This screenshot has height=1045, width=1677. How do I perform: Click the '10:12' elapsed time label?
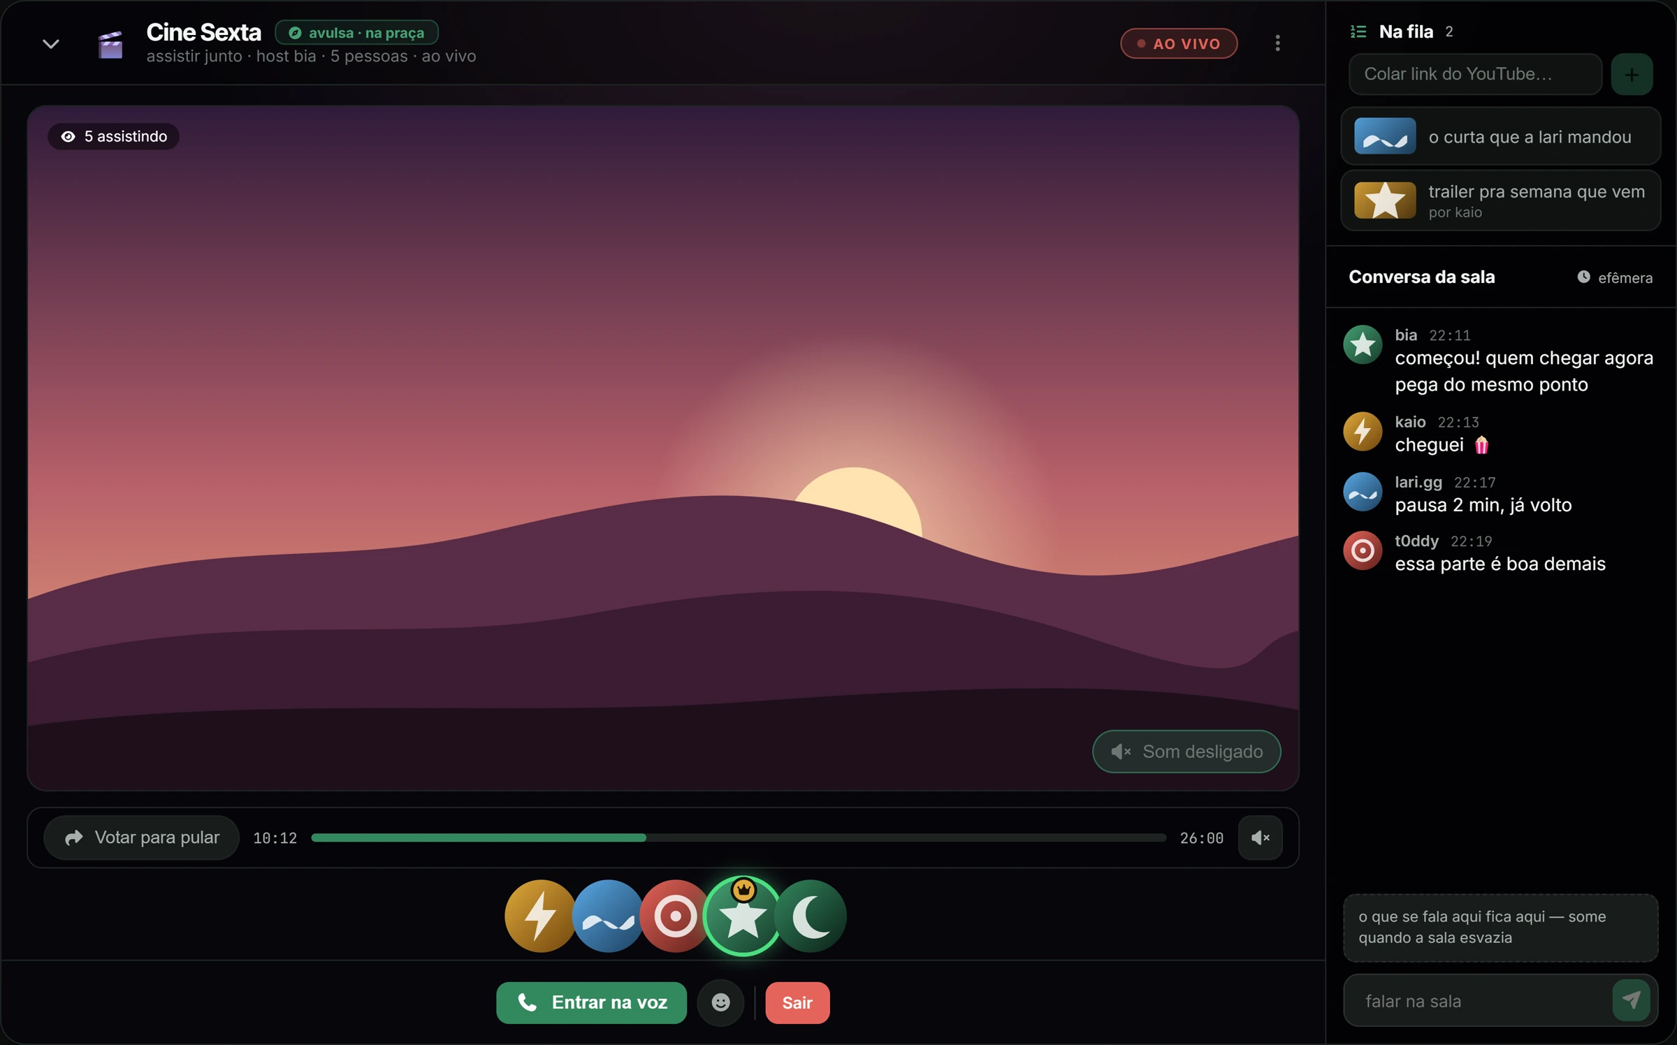[x=275, y=838]
